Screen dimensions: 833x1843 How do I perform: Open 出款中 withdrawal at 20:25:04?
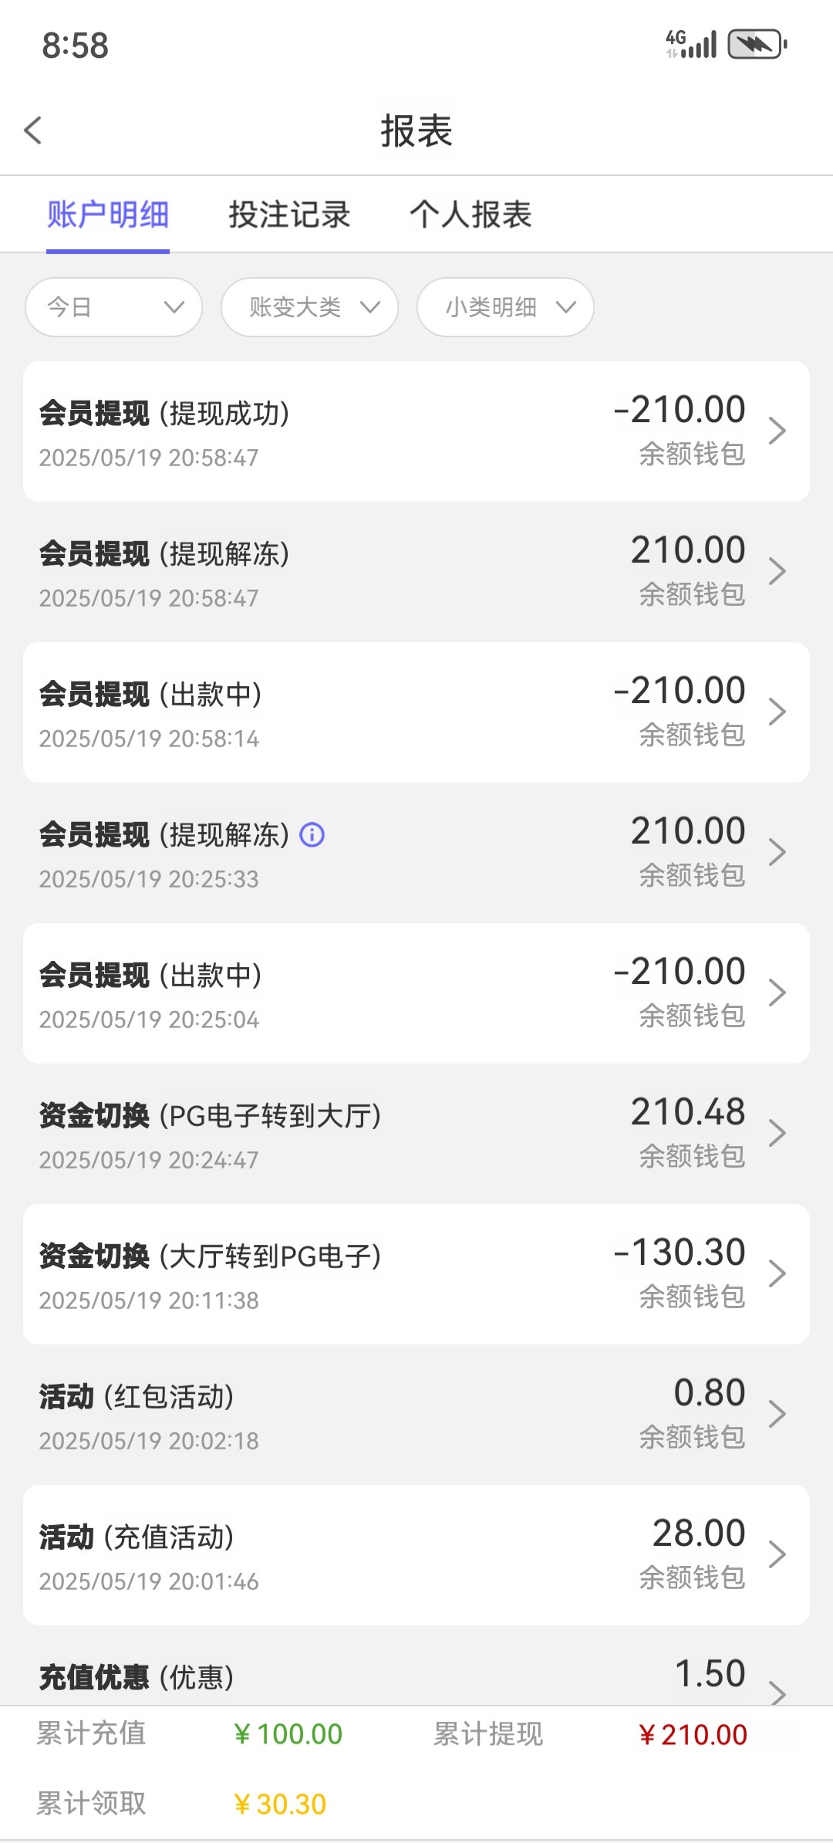pyautogui.click(x=416, y=993)
